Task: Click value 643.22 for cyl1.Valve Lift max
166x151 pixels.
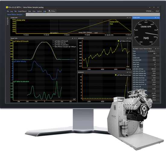Action: tap(154, 69)
